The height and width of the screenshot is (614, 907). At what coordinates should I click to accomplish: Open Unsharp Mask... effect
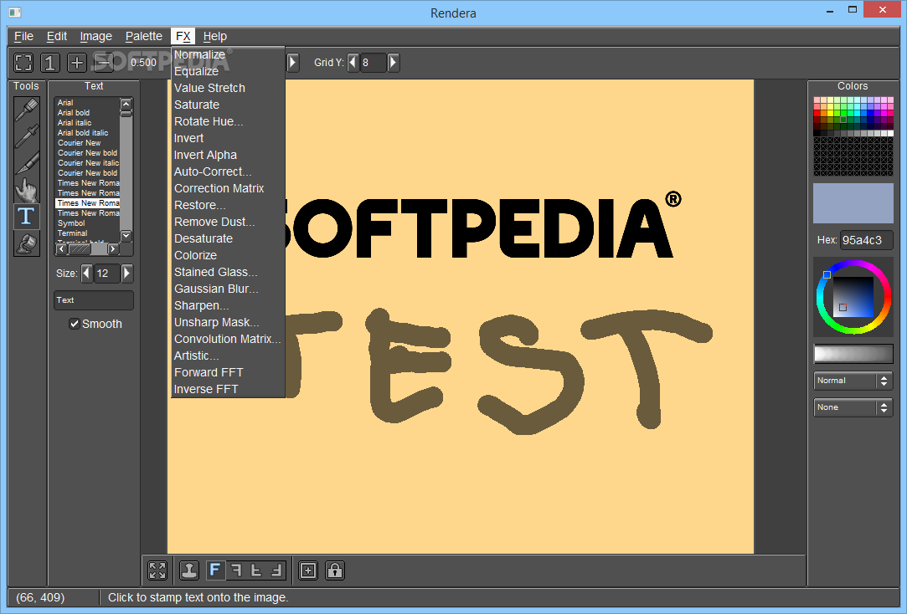pos(228,323)
